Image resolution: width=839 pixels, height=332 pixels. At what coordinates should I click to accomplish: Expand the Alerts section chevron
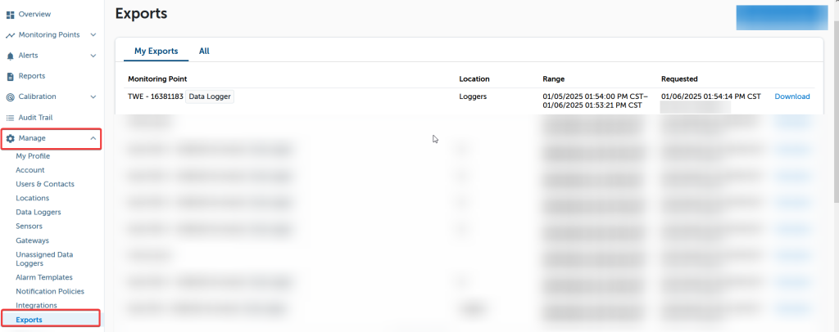[x=93, y=56]
